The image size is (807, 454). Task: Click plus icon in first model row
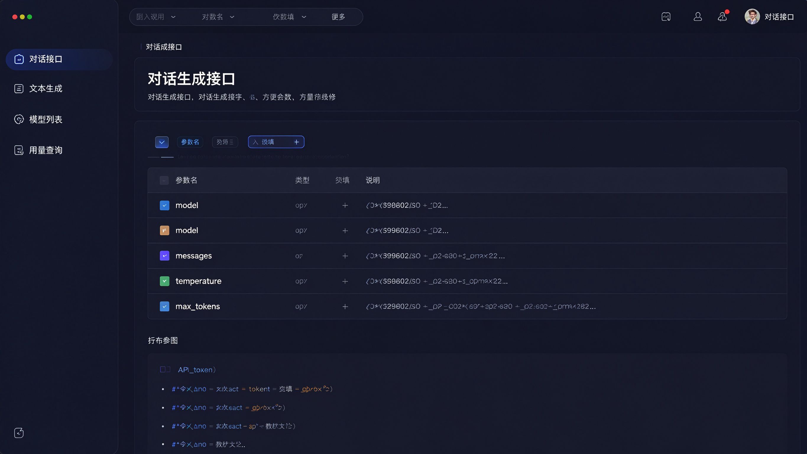pyautogui.click(x=345, y=205)
